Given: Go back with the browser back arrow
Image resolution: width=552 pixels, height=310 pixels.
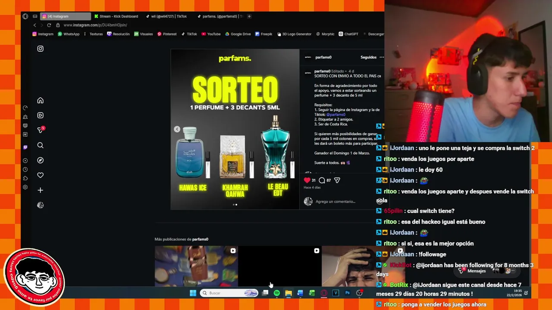Looking at the screenshot, I should pos(35,25).
